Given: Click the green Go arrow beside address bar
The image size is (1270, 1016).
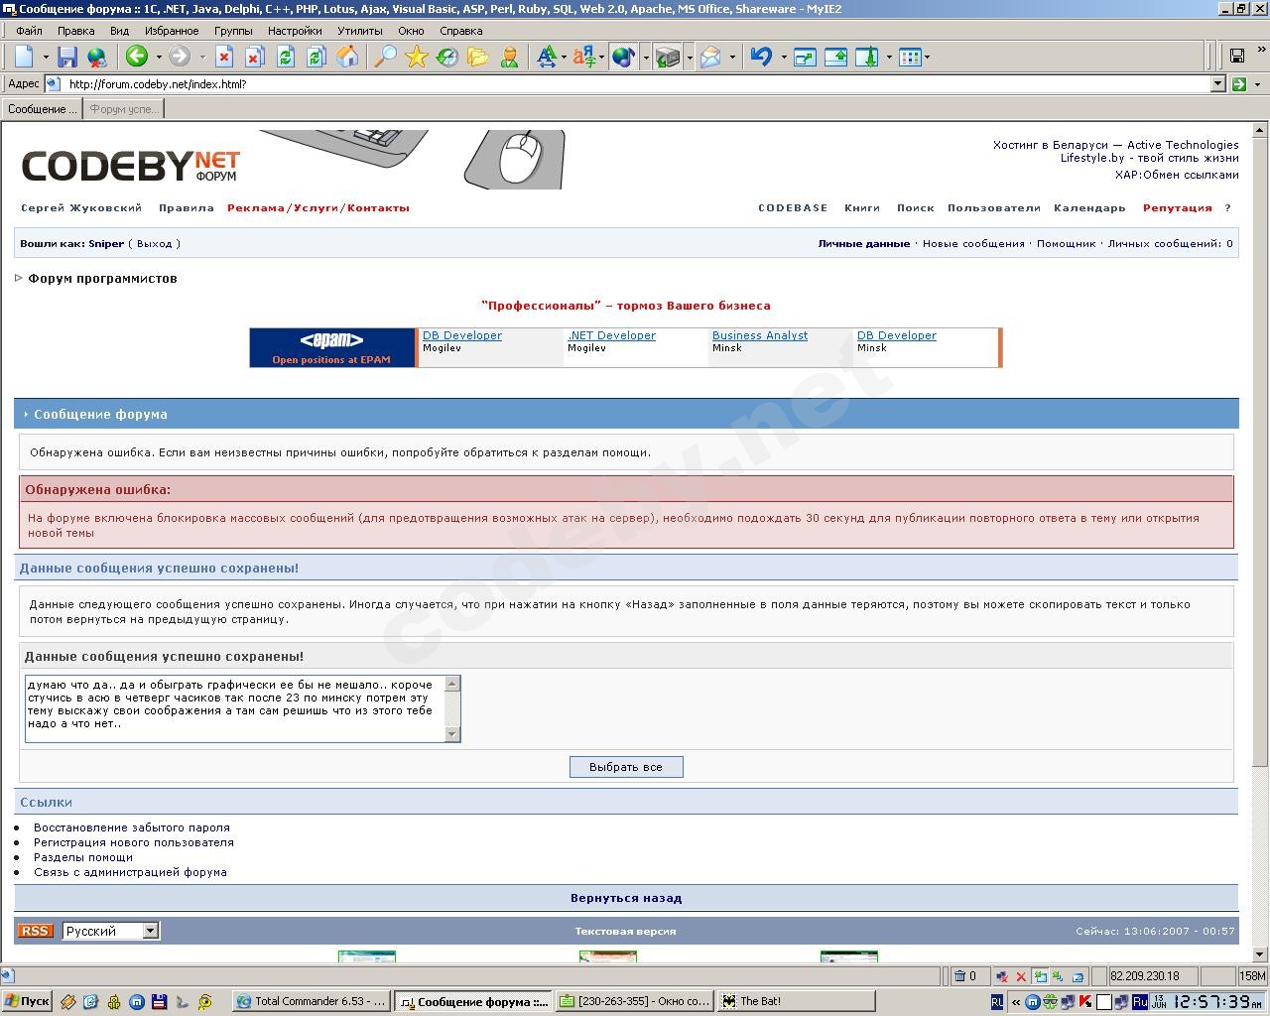Looking at the screenshot, I should click(x=1238, y=84).
